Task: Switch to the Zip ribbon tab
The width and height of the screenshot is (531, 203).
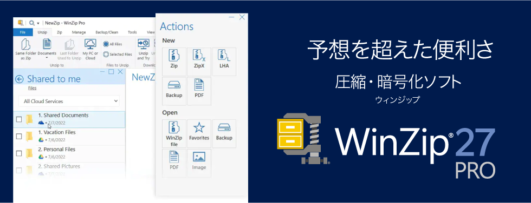Action: pyautogui.click(x=59, y=32)
